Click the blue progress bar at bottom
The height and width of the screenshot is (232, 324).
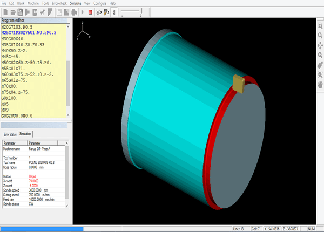(42, 229)
